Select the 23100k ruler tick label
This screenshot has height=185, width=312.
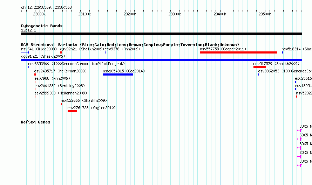coord(84,14)
